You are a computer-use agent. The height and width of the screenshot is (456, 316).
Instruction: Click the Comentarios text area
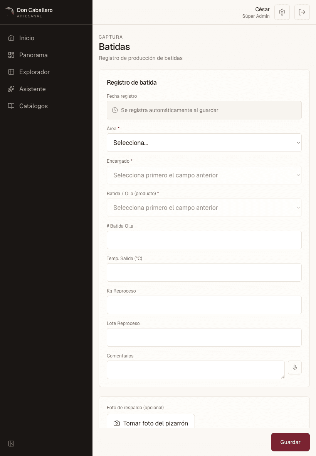(x=196, y=369)
